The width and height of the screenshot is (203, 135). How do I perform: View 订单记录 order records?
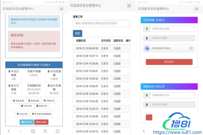pyautogui.click(x=26, y=106)
